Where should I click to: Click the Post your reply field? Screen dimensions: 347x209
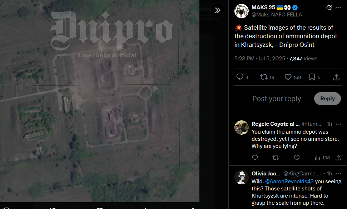coord(277,99)
